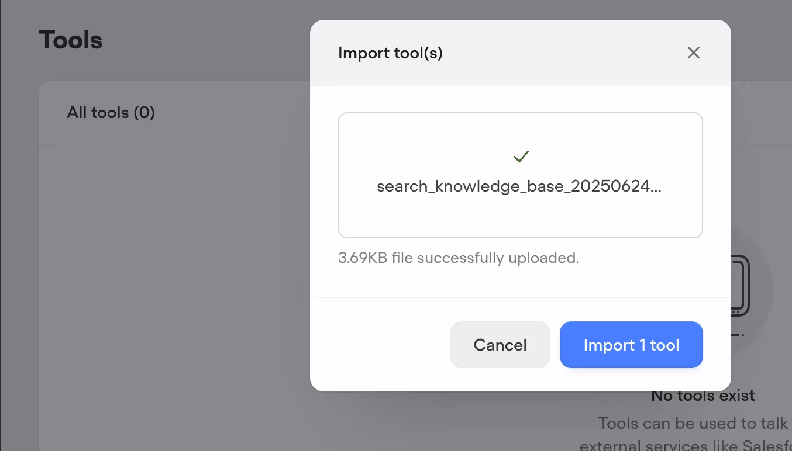Switch to the All tools (0) tab
792x451 pixels.
tap(111, 112)
